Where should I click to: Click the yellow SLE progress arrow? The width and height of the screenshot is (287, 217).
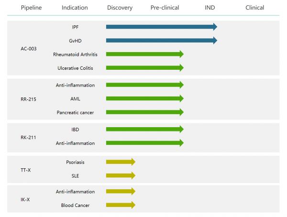pyautogui.click(x=121, y=175)
